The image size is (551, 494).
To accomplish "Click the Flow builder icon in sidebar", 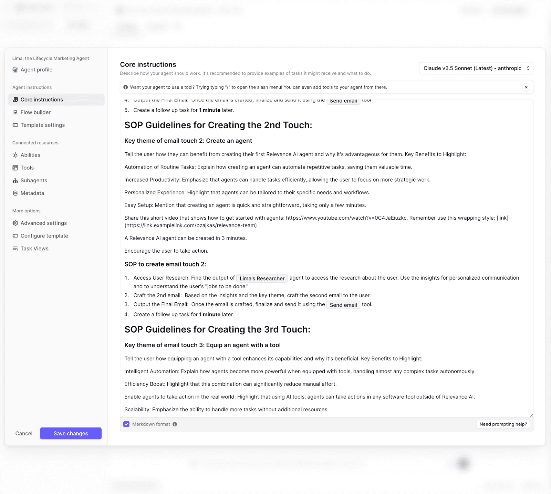I will [x=15, y=112].
